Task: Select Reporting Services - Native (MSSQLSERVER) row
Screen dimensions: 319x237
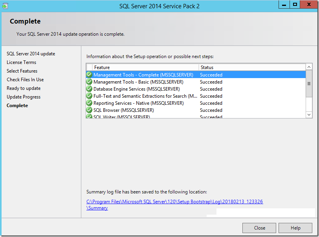Action: [x=196, y=103]
